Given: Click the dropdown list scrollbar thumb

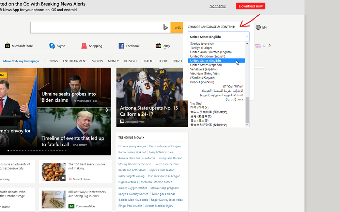Looking at the screenshot, I should [247, 110].
